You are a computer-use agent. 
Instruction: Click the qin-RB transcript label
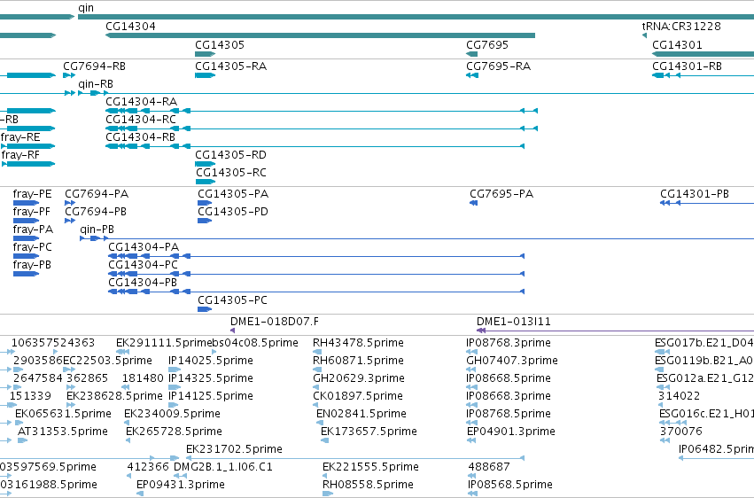(96, 83)
